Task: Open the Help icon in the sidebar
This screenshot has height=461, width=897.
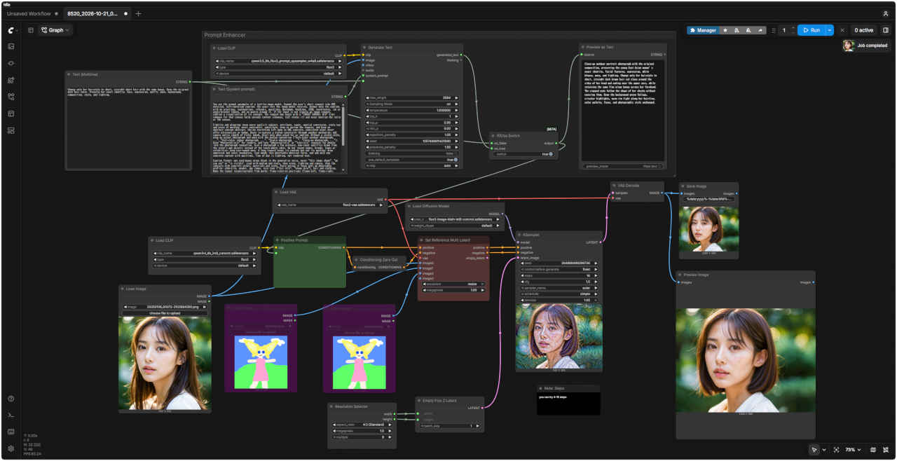Action: coord(11,399)
